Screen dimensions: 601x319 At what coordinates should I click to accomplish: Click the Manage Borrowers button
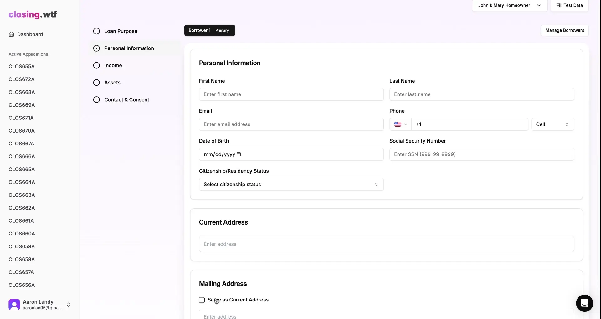pos(565,30)
